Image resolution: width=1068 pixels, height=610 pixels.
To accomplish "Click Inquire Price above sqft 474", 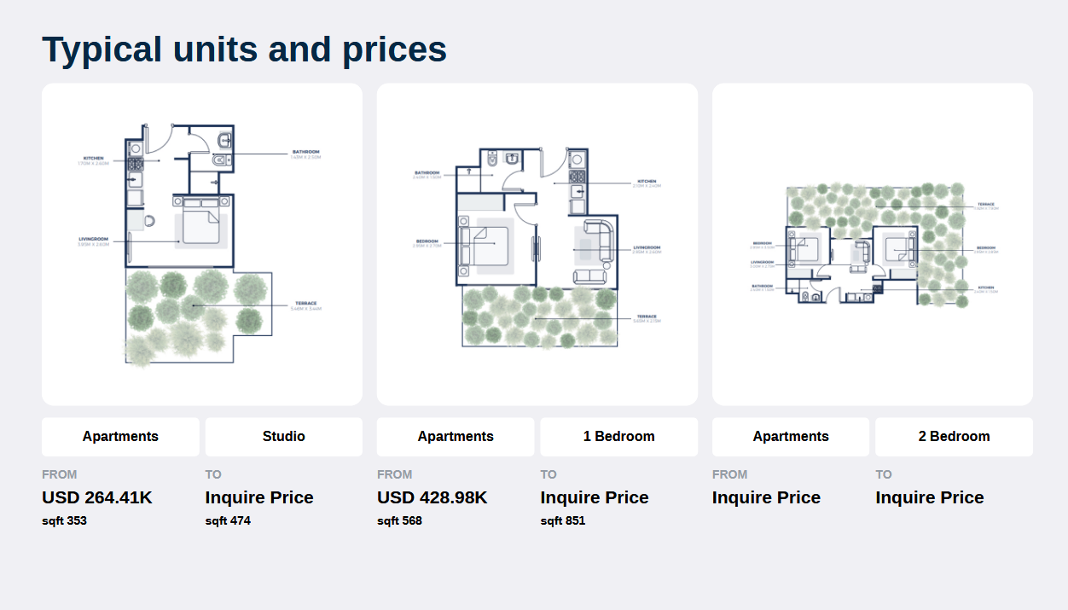I will 259,497.
